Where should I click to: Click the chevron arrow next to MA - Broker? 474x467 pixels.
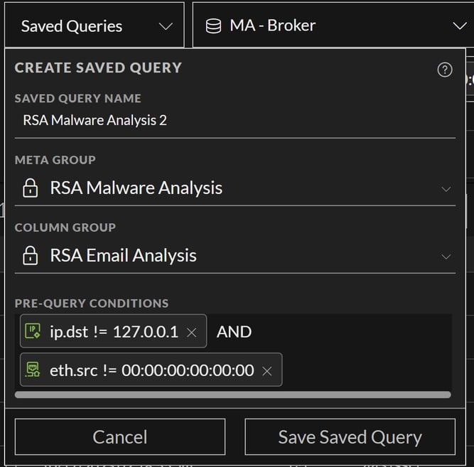(460, 26)
